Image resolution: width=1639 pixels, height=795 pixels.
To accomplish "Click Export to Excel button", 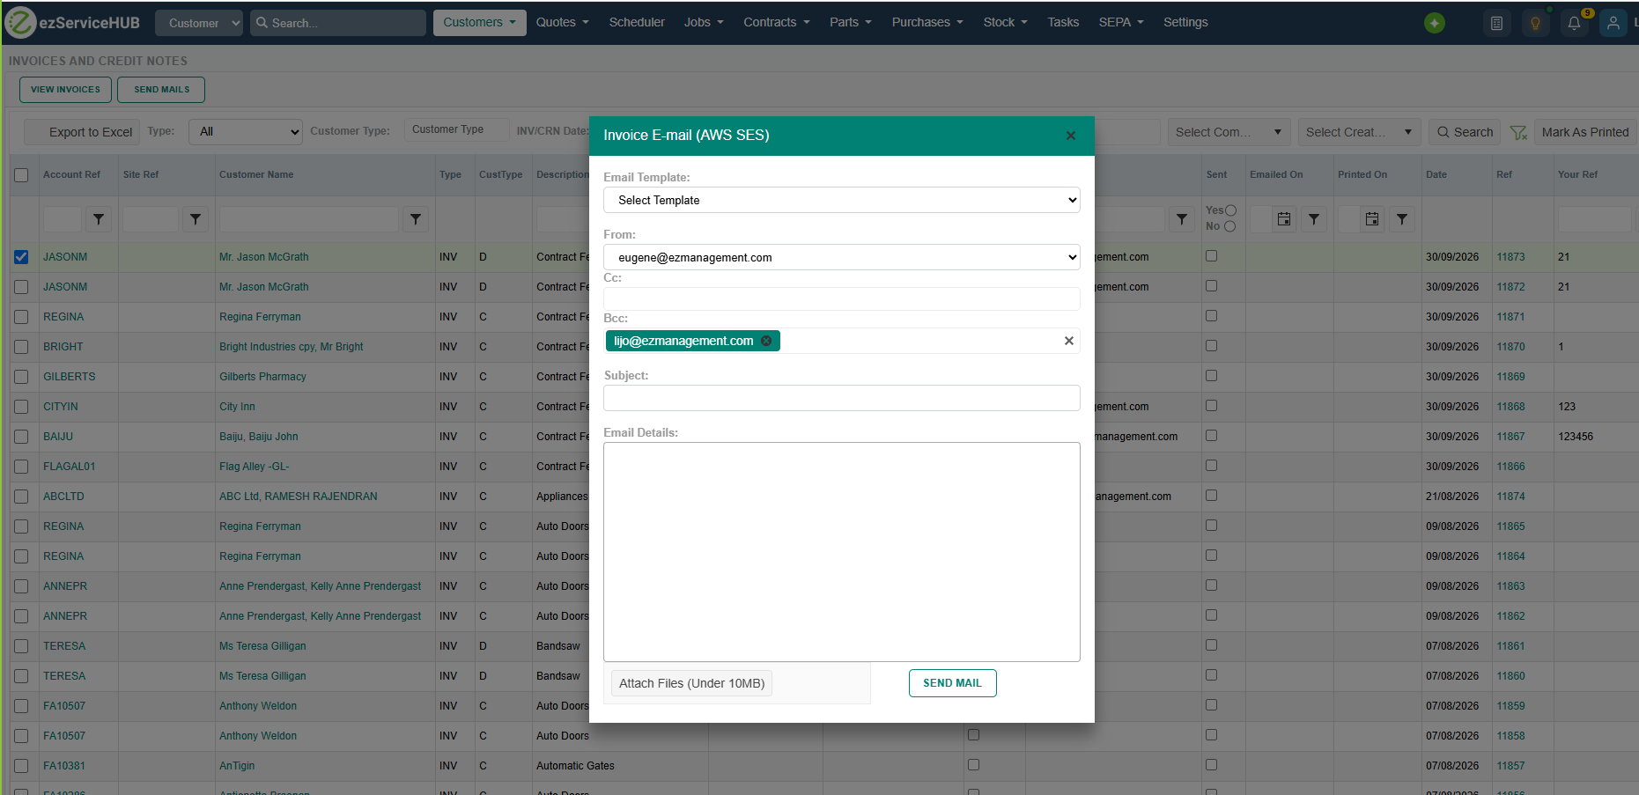I will 82,132.
